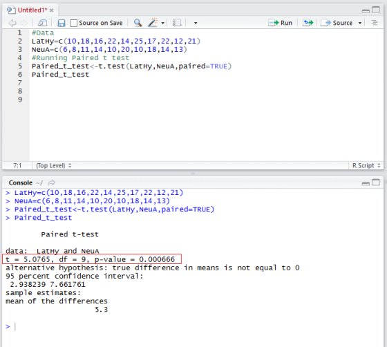Screen dimensions: 387x347
Task: Enable the Source on Save checkbox
Action: coord(73,23)
